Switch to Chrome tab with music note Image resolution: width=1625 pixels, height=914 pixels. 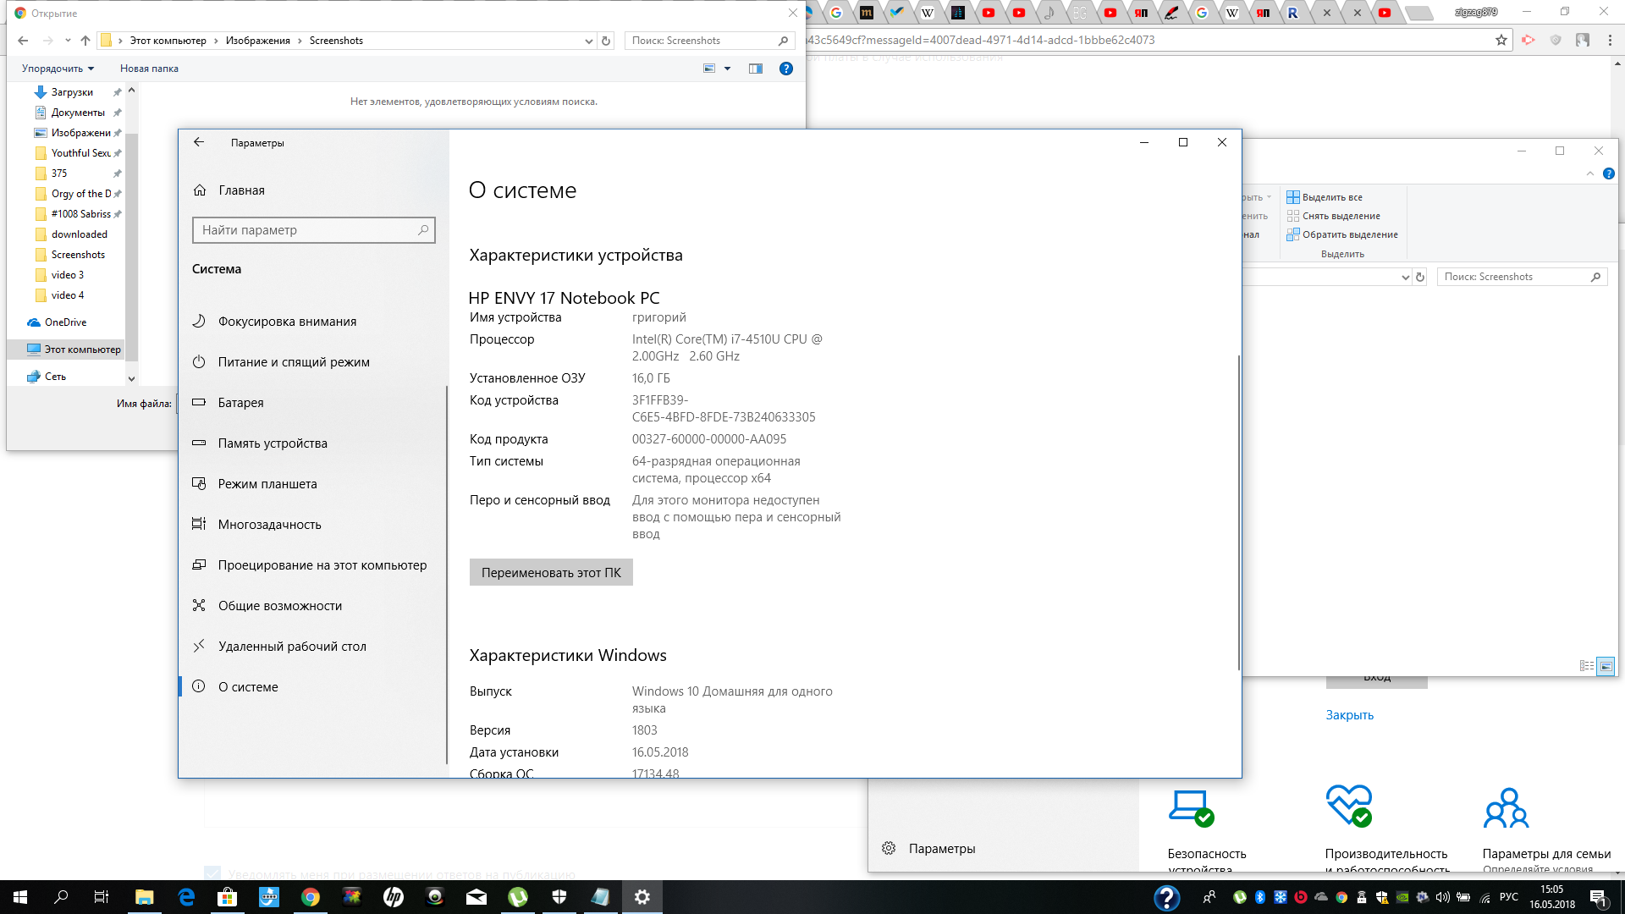(x=1049, y=13)
